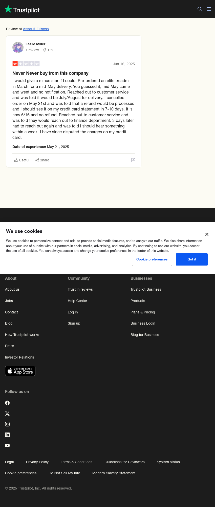Viewport: 215px width, 507px height.
Task: Check System status
Action: 168,462
